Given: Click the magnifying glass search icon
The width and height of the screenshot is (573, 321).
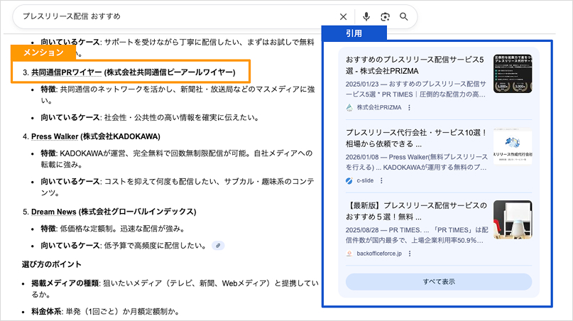Looking at the screenshot, I should pyautogui.click(x=404, y=16).
